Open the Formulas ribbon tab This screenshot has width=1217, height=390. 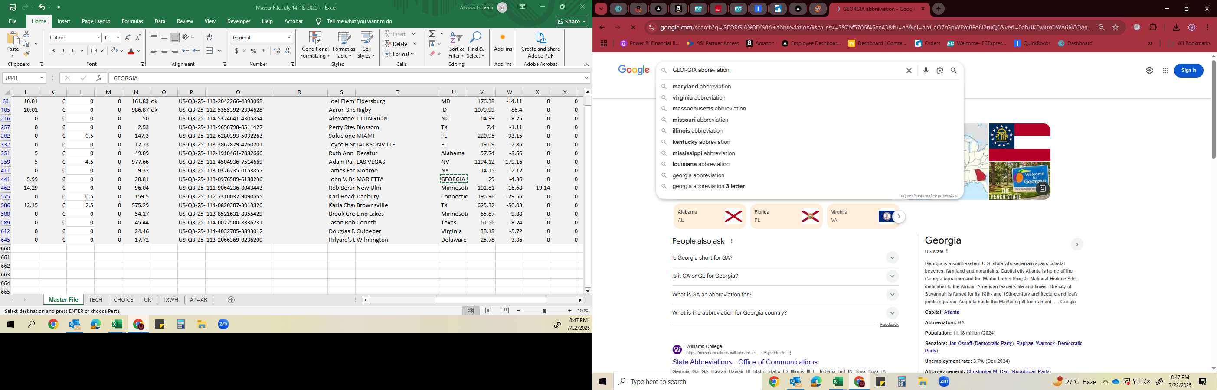pos(132,21)
